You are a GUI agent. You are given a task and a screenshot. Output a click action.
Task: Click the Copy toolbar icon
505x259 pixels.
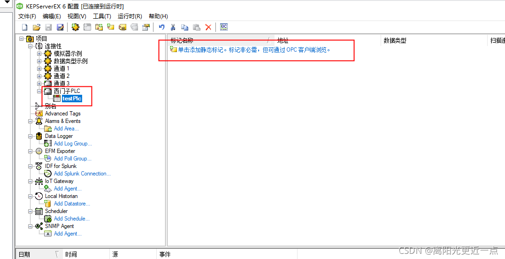184,27
